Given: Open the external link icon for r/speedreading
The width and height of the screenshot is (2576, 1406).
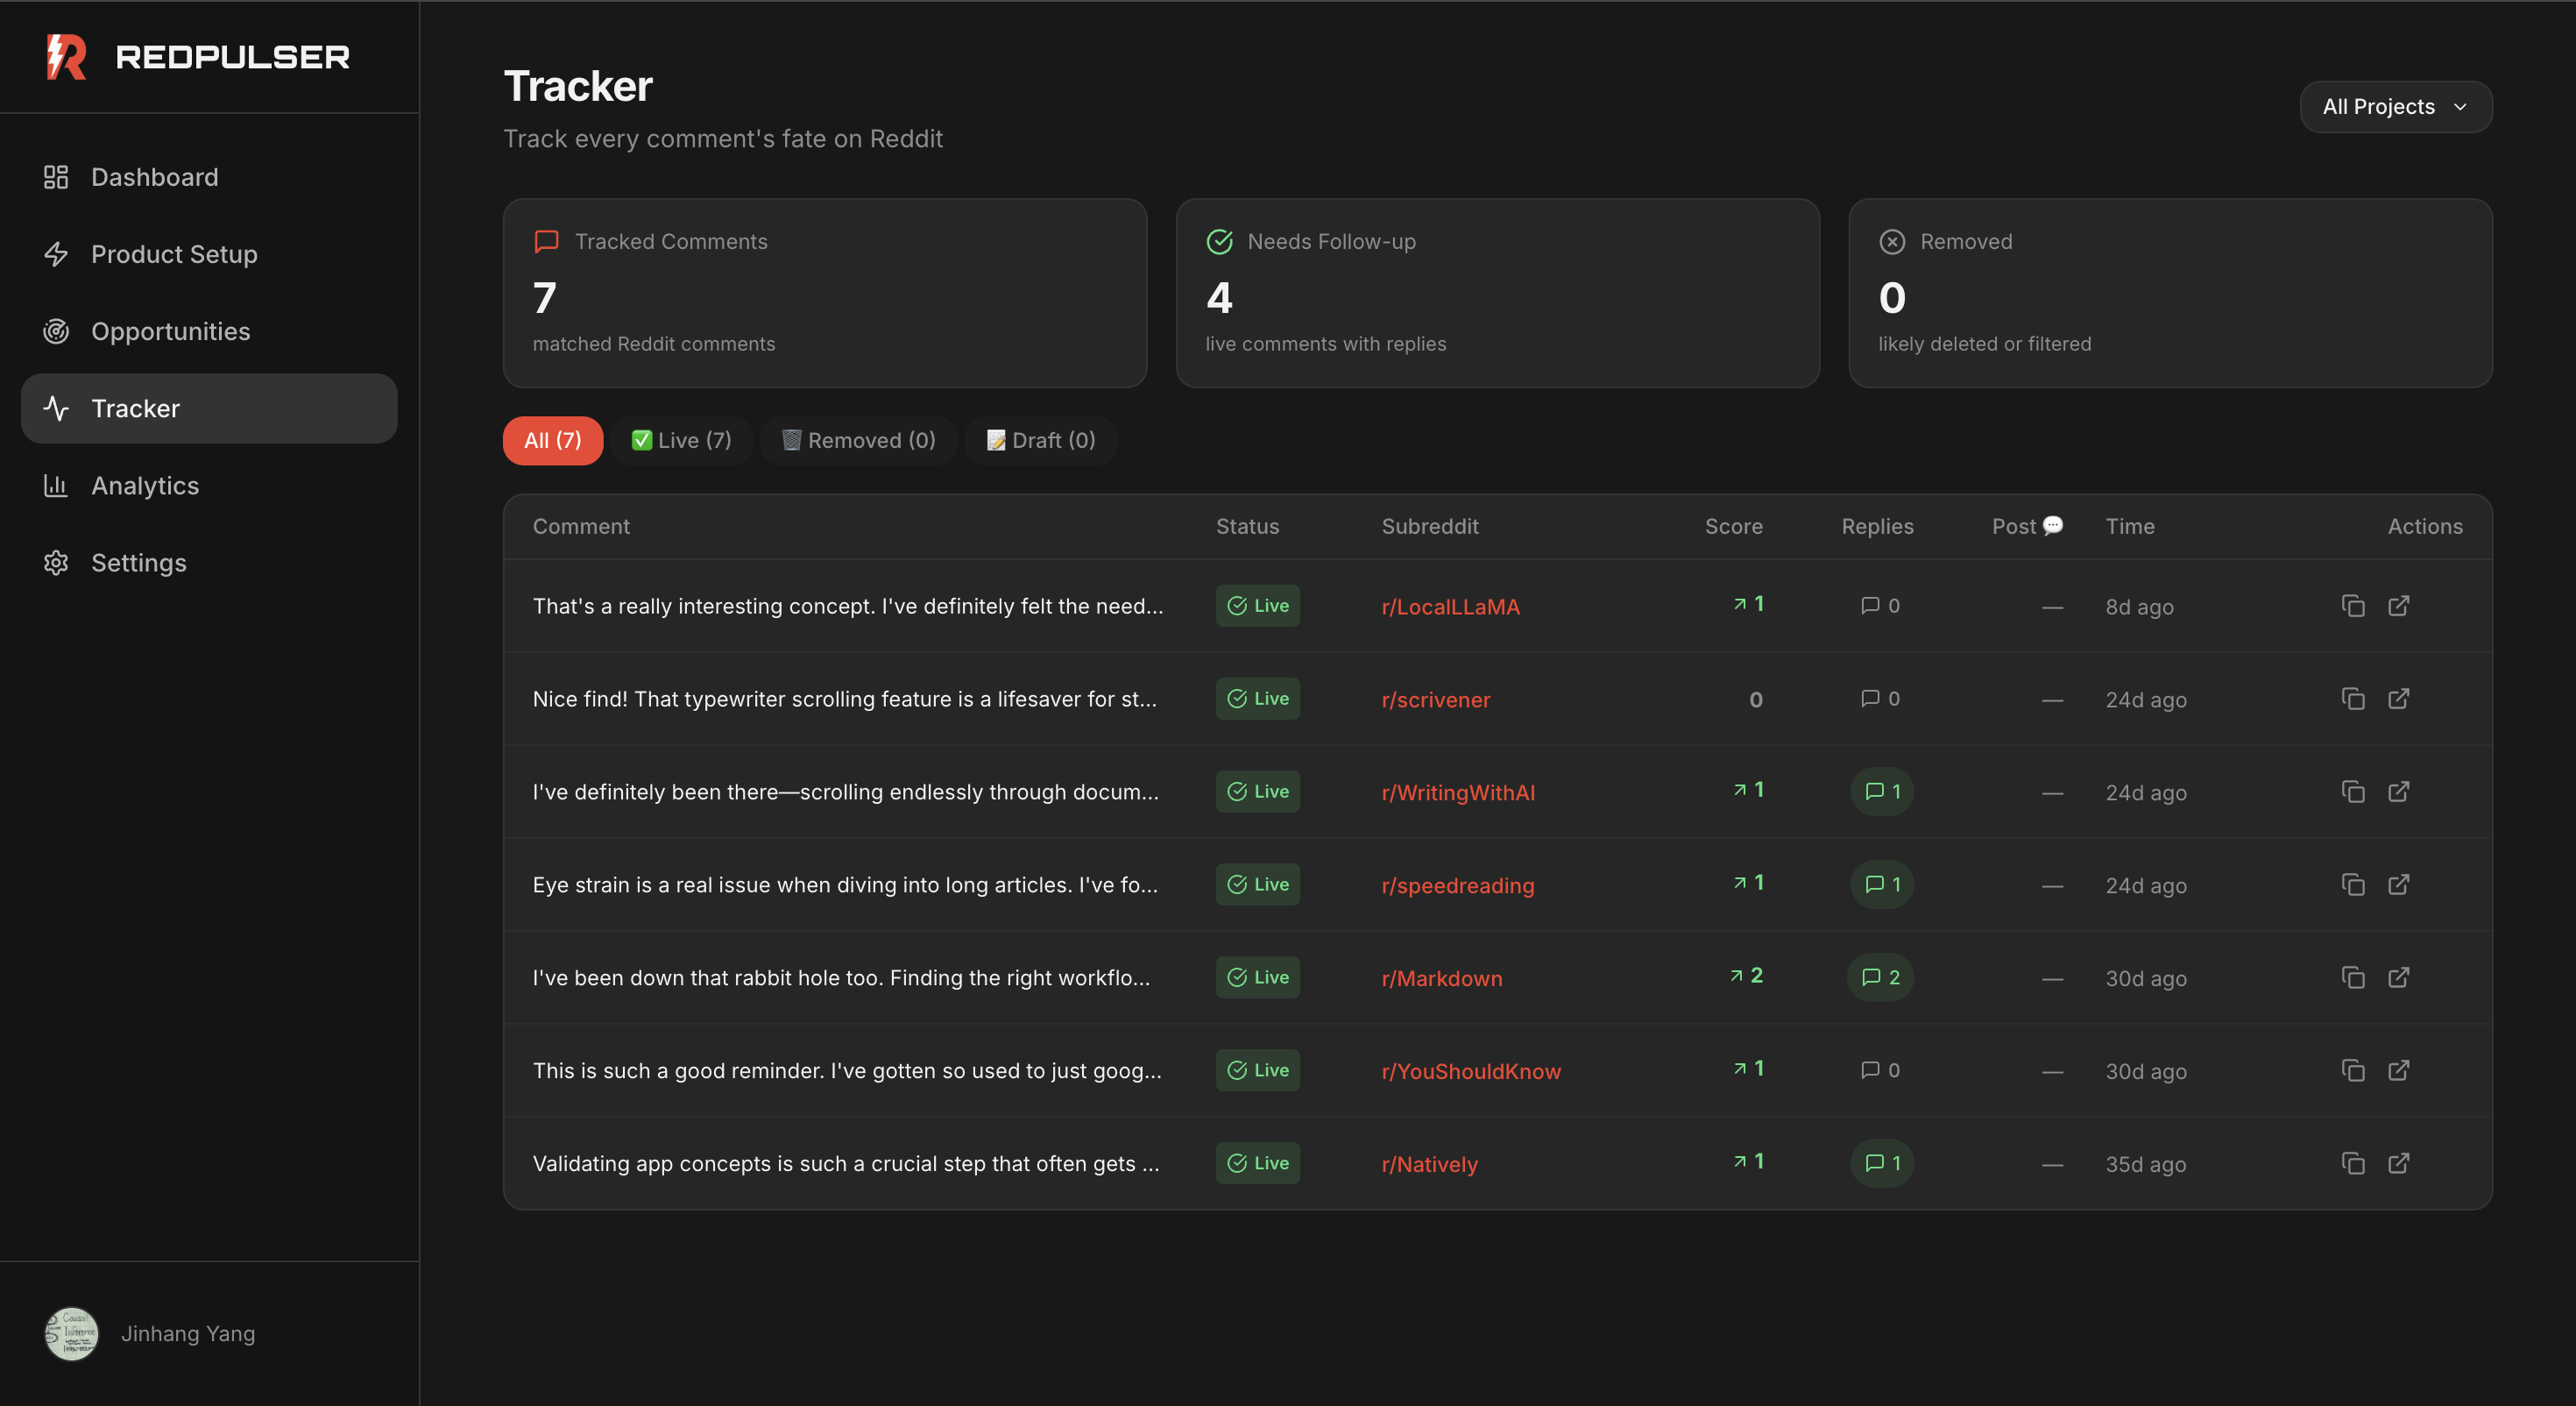Looking at the screenshot, I should click(x=2398, y=884).
